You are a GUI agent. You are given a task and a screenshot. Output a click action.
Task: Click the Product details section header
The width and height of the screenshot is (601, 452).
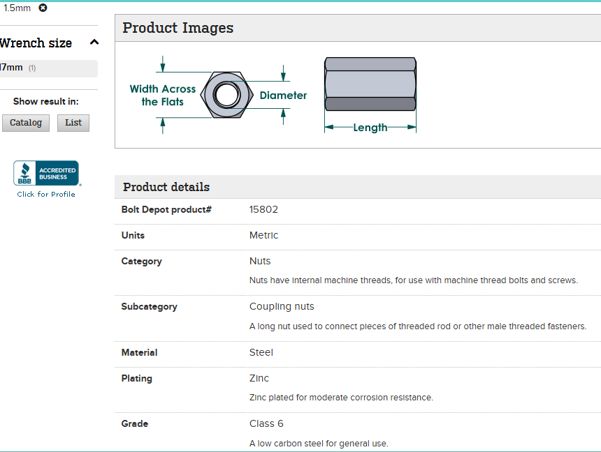tap(166, 187)
